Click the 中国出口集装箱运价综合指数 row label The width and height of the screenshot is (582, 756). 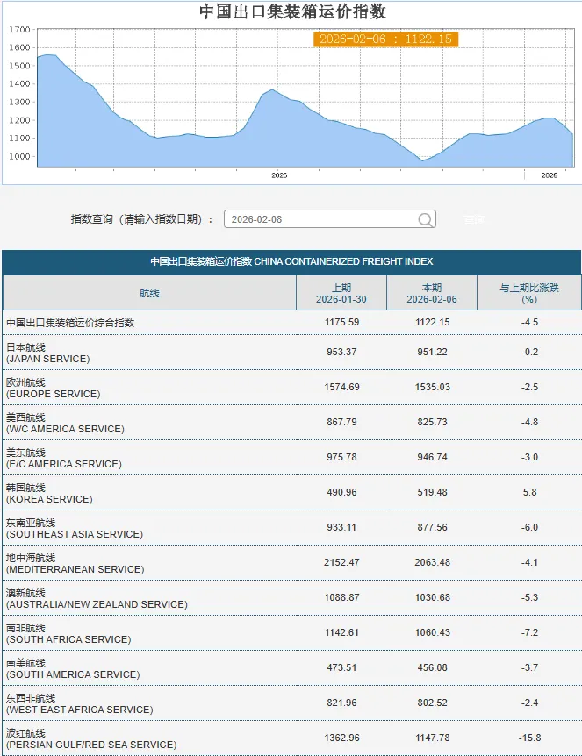pos(70,323)
